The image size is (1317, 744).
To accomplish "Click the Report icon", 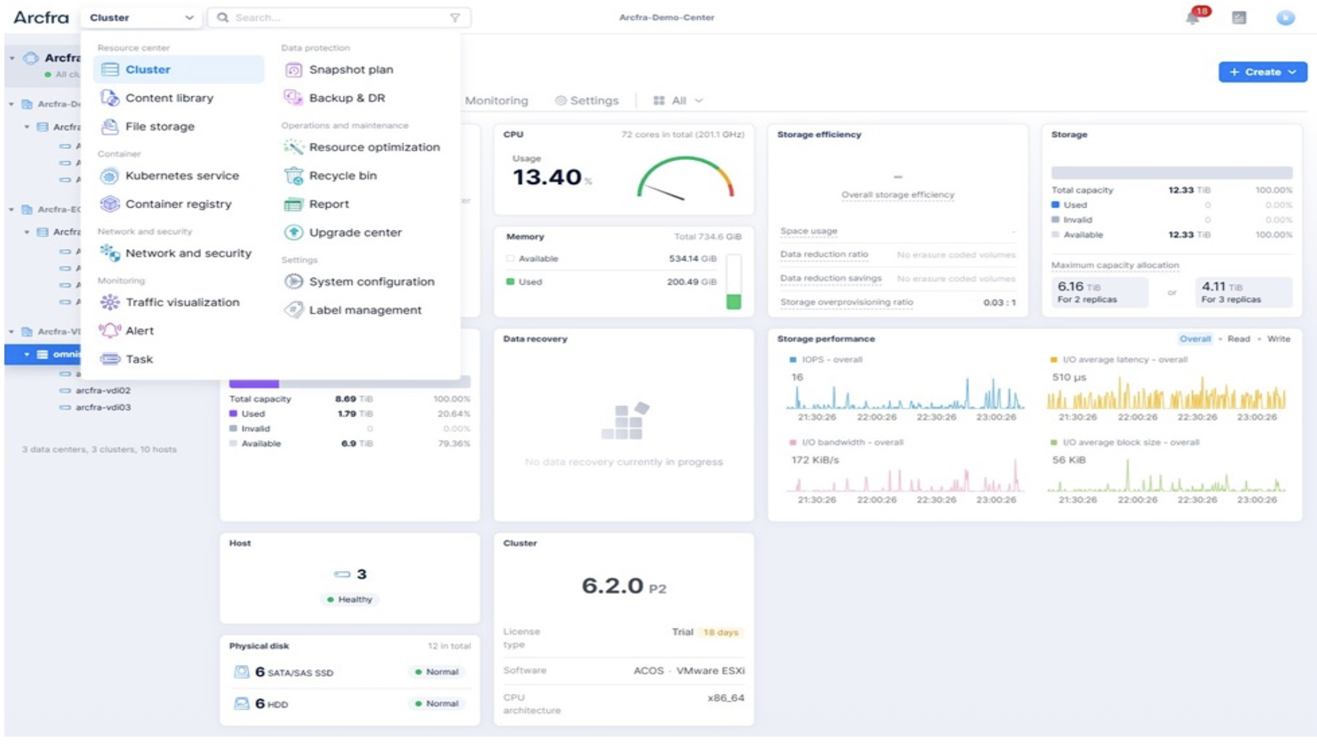I will [x=293, y=204].
